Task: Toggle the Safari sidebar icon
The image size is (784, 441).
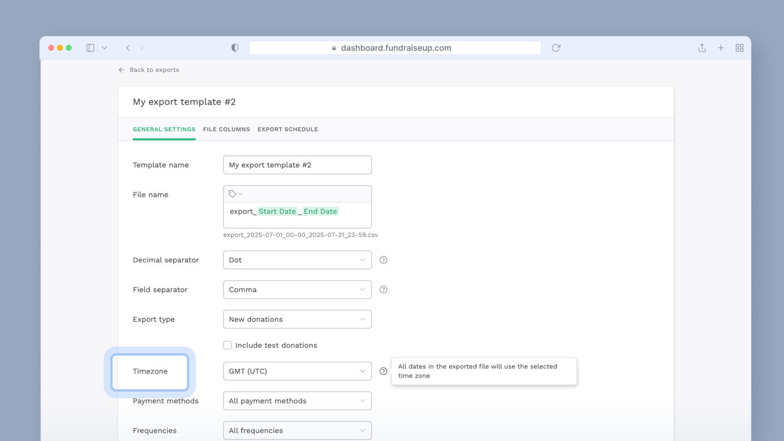Action: (91, 48)
